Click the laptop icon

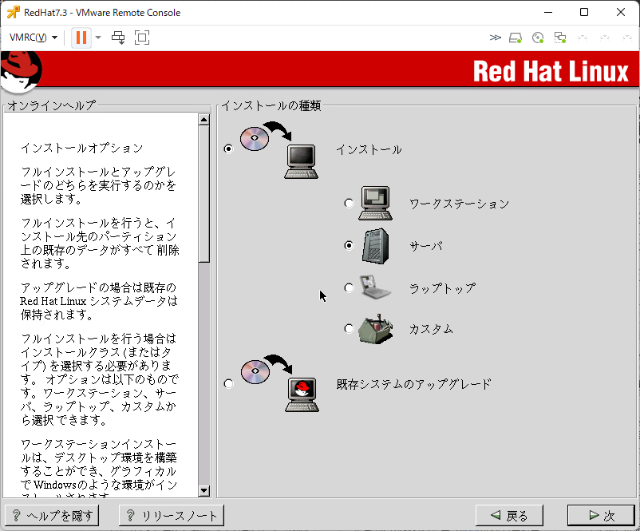[x=375, y=287]
